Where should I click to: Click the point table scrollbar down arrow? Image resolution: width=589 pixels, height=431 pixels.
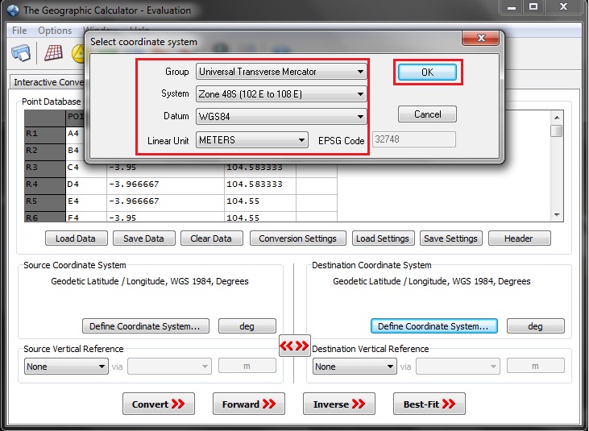pyautogui.click(x=557, y=215)
